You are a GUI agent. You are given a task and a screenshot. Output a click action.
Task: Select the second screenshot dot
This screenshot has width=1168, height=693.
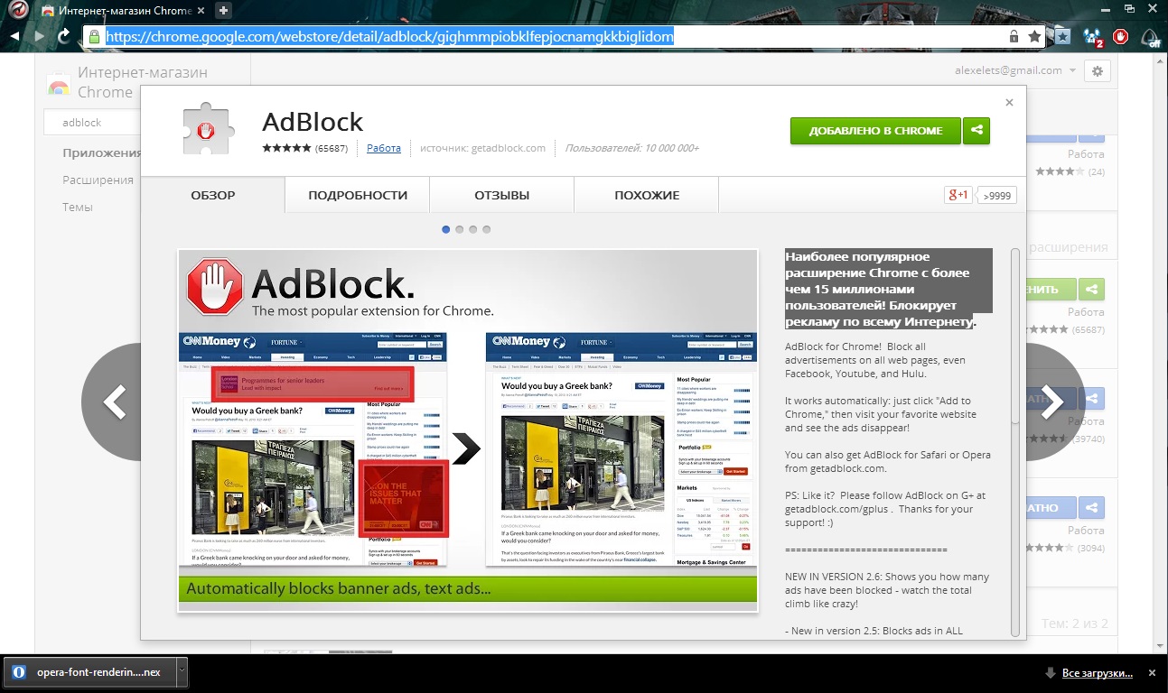click(x=460, y=229)
